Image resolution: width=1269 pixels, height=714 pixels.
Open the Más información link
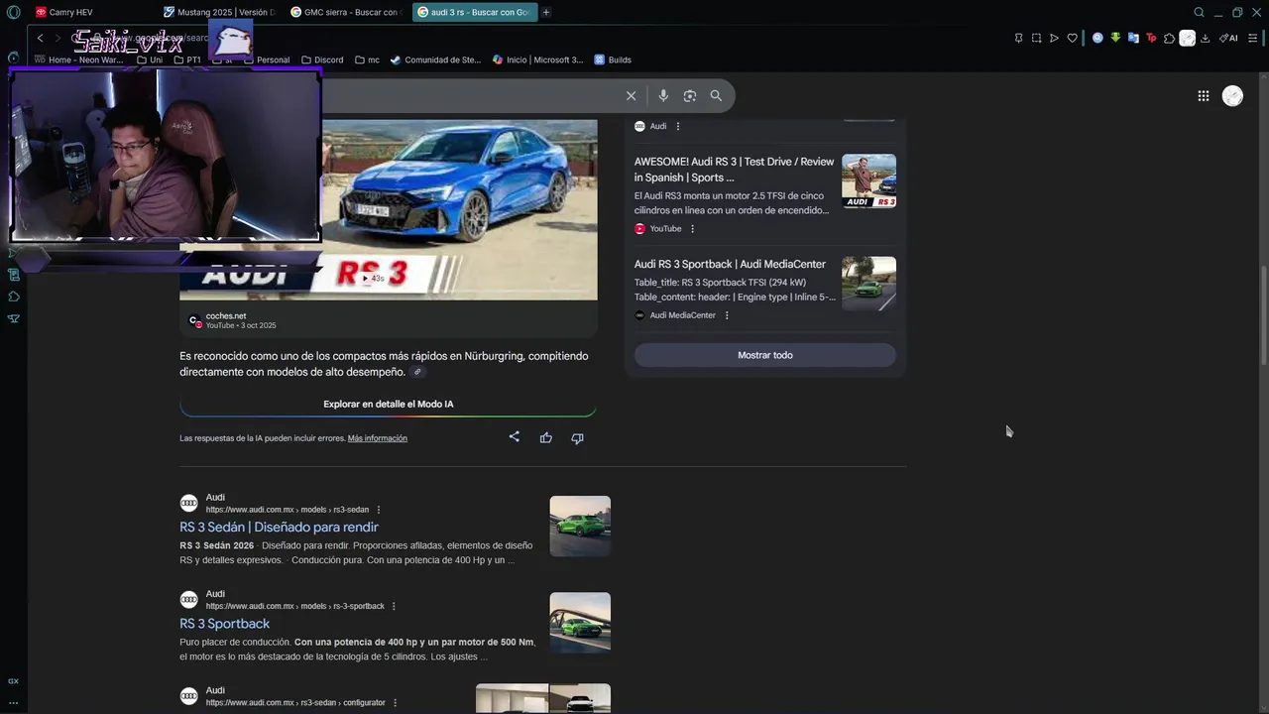(x=378, y=438)
